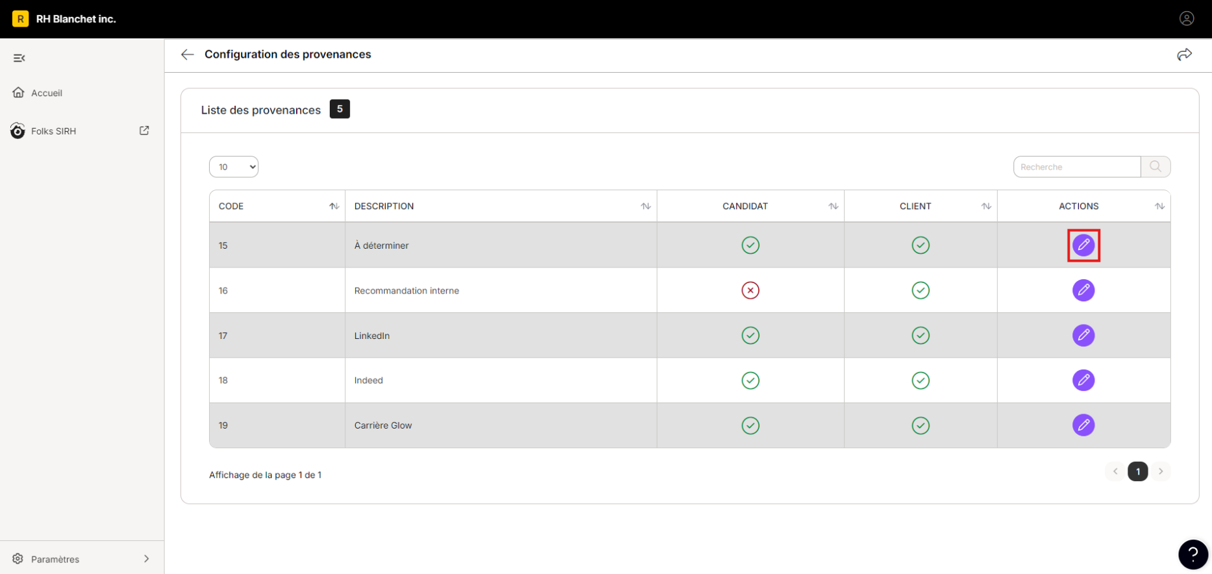The height and width of the screenshot is (574, 1212).
Task: Select the code 17 cell
Action: point(277,335)
